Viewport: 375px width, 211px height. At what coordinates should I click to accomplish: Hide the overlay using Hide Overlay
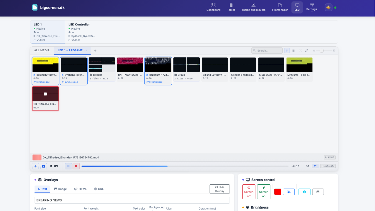point(219,189)
